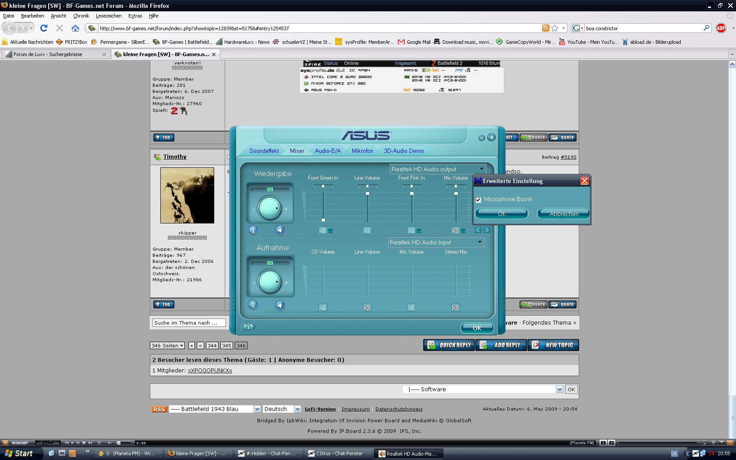Open page 345 of the thread
The height and width of the screenshot is (460, 736).
point(226,346)
